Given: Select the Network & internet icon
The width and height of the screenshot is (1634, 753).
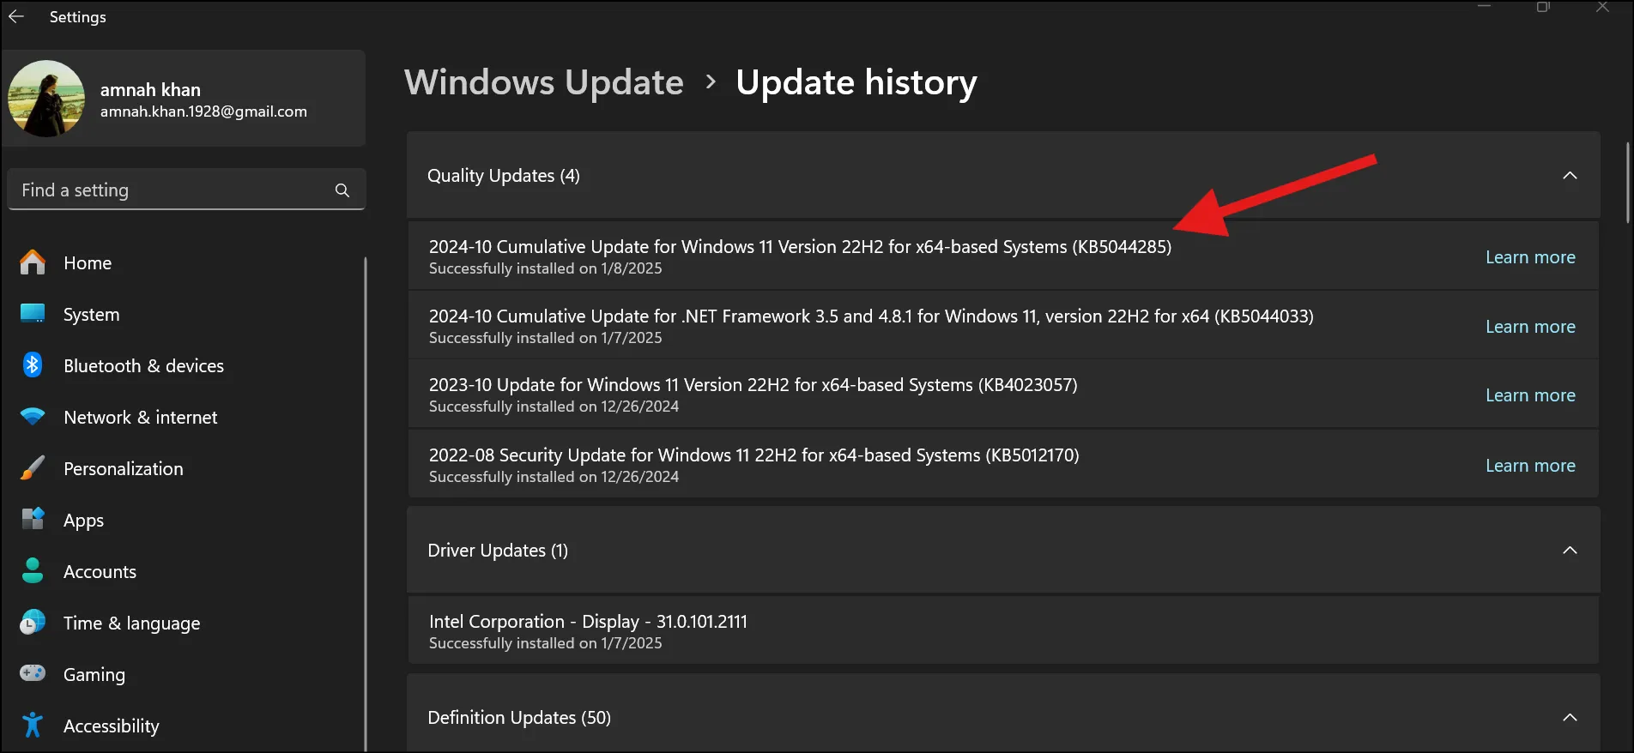Looking at the screenshot, I should point(32,417).
